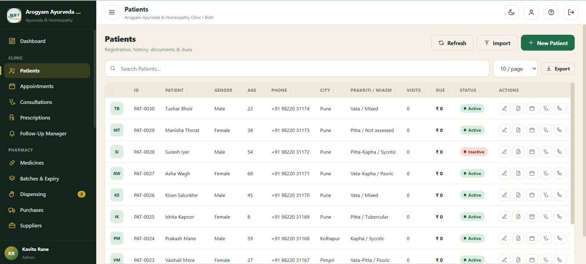The width and height of the screenshot is (586, 264).
Task: Go to Purchases in sidebar
Action: click(x=47, y=210)
